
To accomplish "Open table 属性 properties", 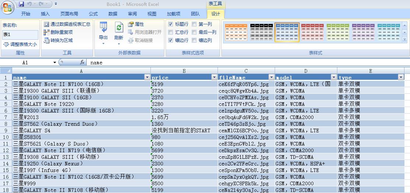I will (136, 24).
